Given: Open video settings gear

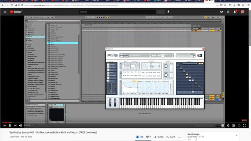Looking at the screenshot, I should click(228, 125).
